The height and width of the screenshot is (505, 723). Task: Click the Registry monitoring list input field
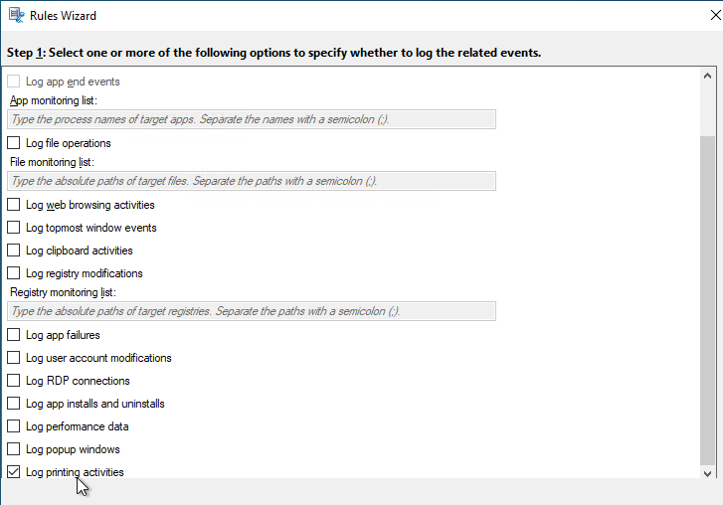(x=252, y=311)
